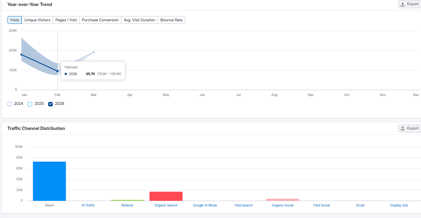Open the Google AI Mode channel link

(205, 205)
